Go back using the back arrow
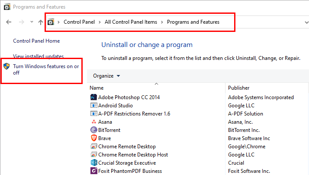Screen dimensions: 309x175 (9, 22)
